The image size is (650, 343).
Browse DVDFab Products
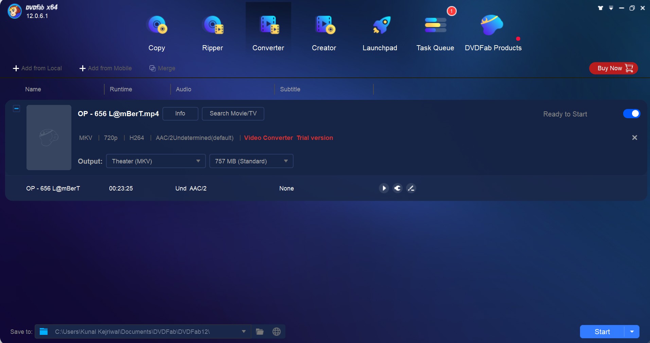(493, 32)
